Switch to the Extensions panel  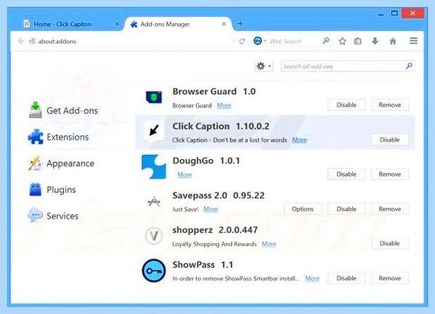(x=59, y=137)
